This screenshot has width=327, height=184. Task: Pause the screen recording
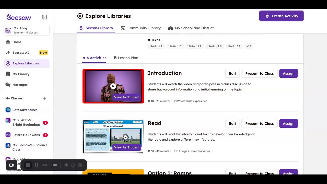pyautogui.click(x=37, y=165)
